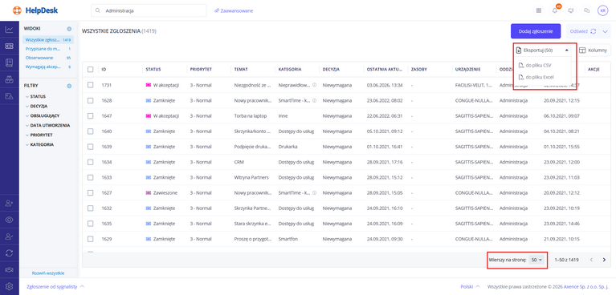This screenshot has height=295, width=616.
Task: Choose export do pliku CSV option
Action: coord(542,65)
